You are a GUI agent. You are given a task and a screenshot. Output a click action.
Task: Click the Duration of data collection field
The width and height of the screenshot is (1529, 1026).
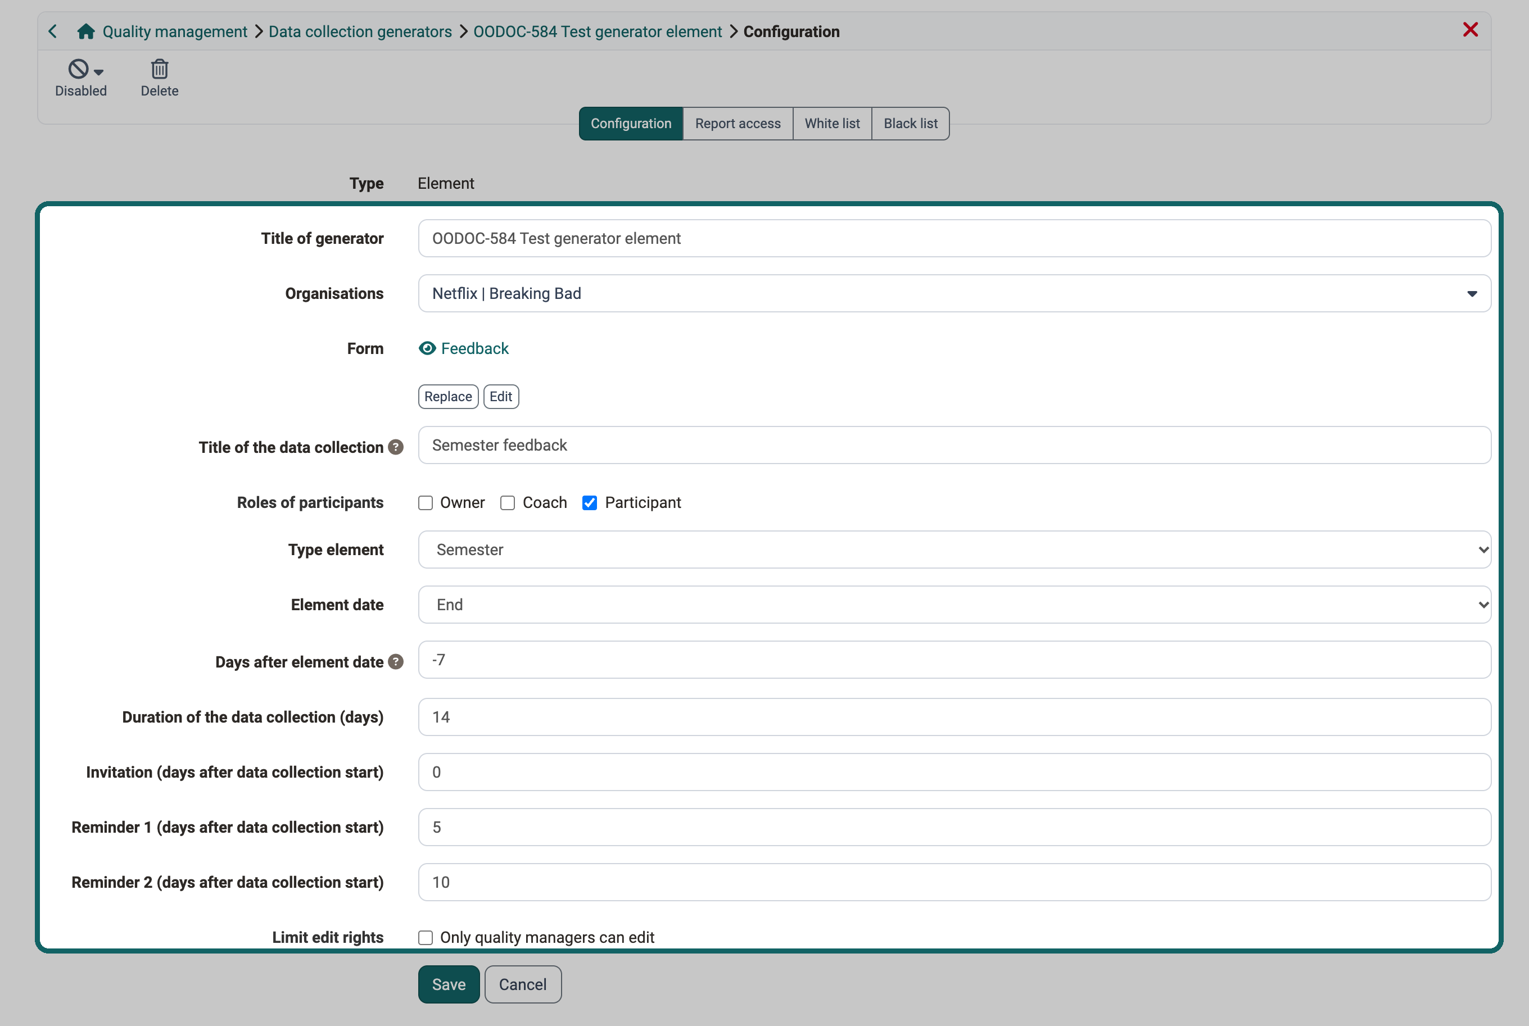pos(955,717)
